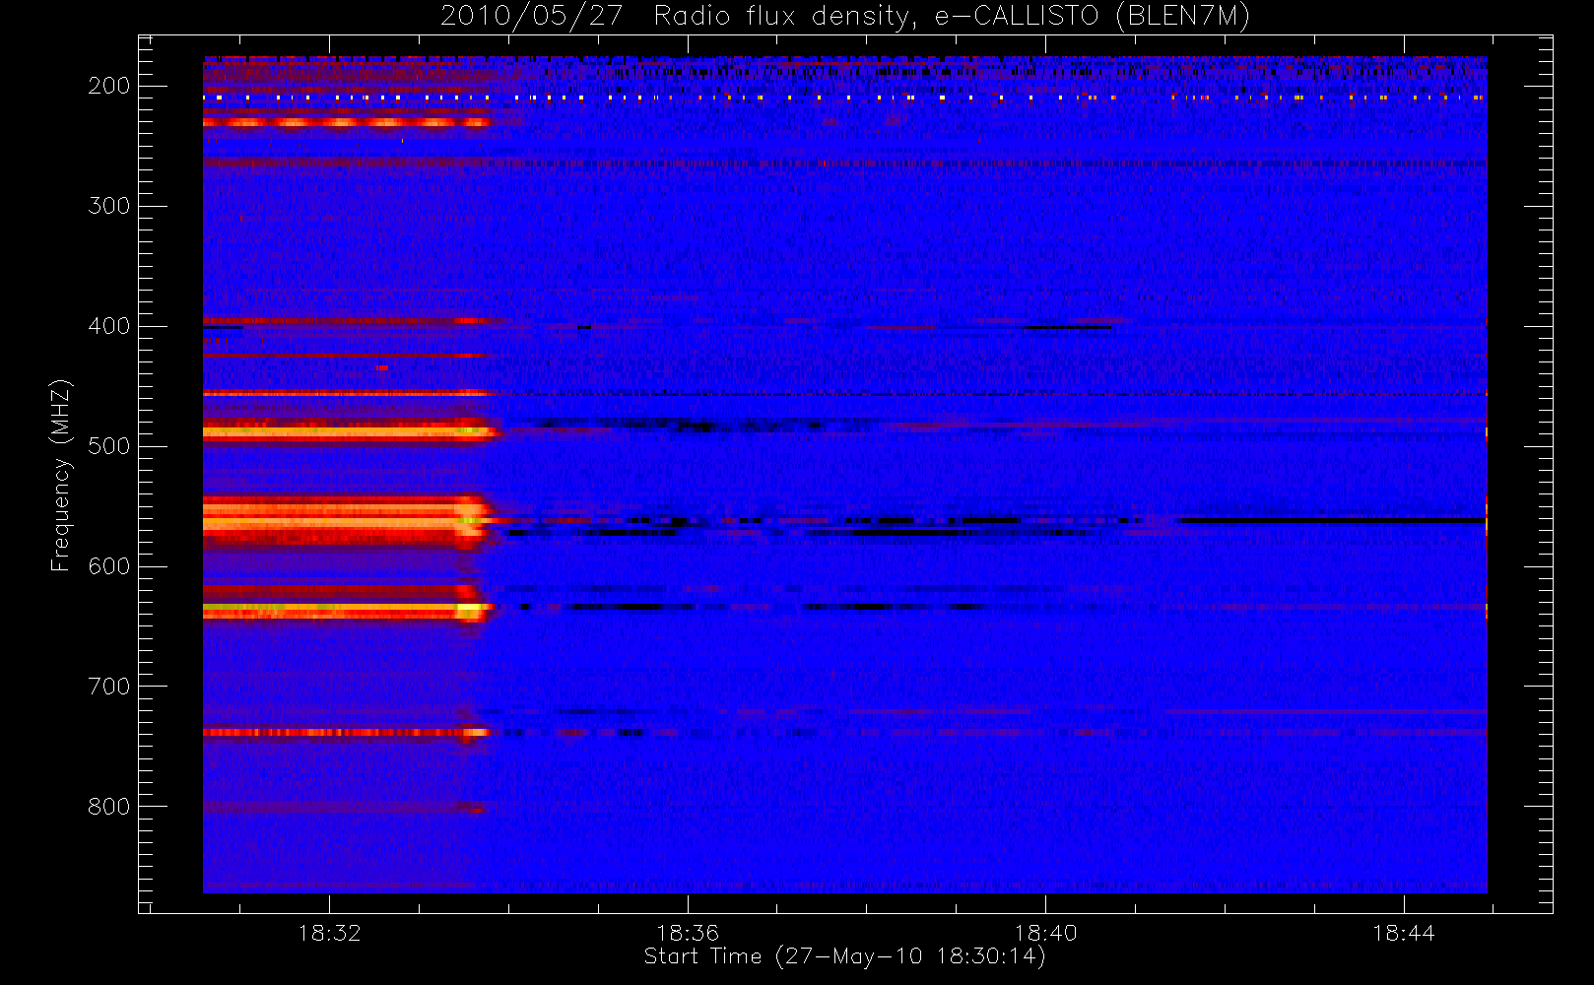Click the red dashed band near 740 MHz
The height and width of the screenshot is (985, 1594).
pyautogui.click(x=346, y=733)
